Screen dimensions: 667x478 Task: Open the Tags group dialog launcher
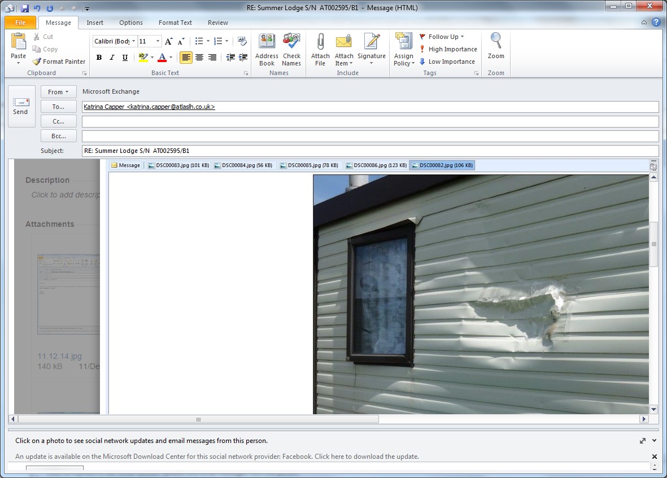click(x=477, y=73)
